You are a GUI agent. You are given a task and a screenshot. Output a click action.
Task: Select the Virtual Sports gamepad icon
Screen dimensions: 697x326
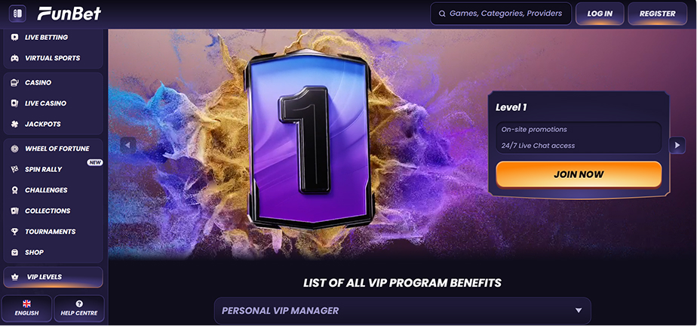[x=14, y=58]
